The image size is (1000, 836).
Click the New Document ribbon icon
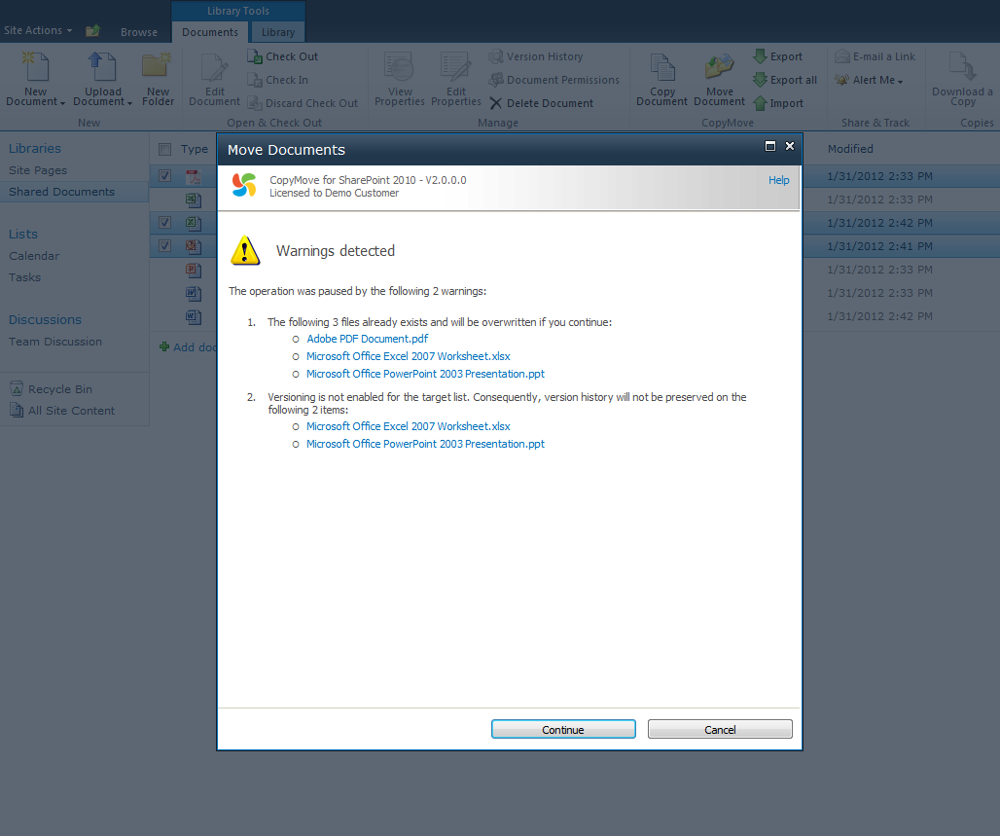click(36, 66)
